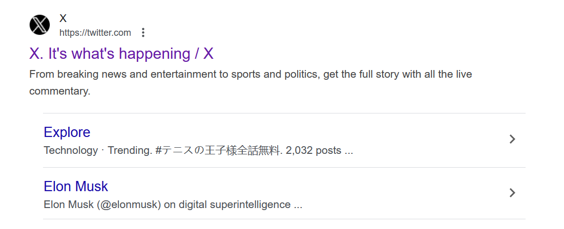Image resolution: width=564 pixels, height=229 pixels.
Task: Click the trailing X after the slash in title
Action: click(x=208, y=54)
